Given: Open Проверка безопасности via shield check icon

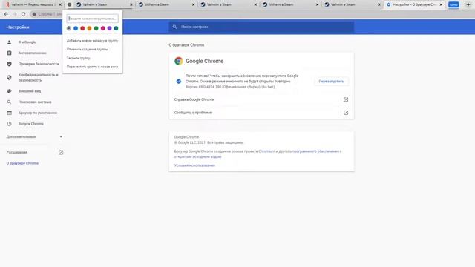Looking at the screenshot, I should pyautogui.click(x=9, y=64).
